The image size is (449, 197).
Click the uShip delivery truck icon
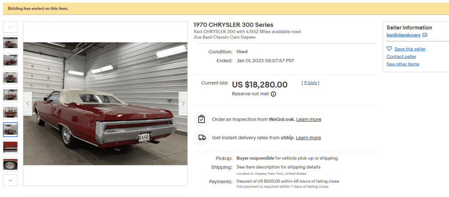point(201,137)
